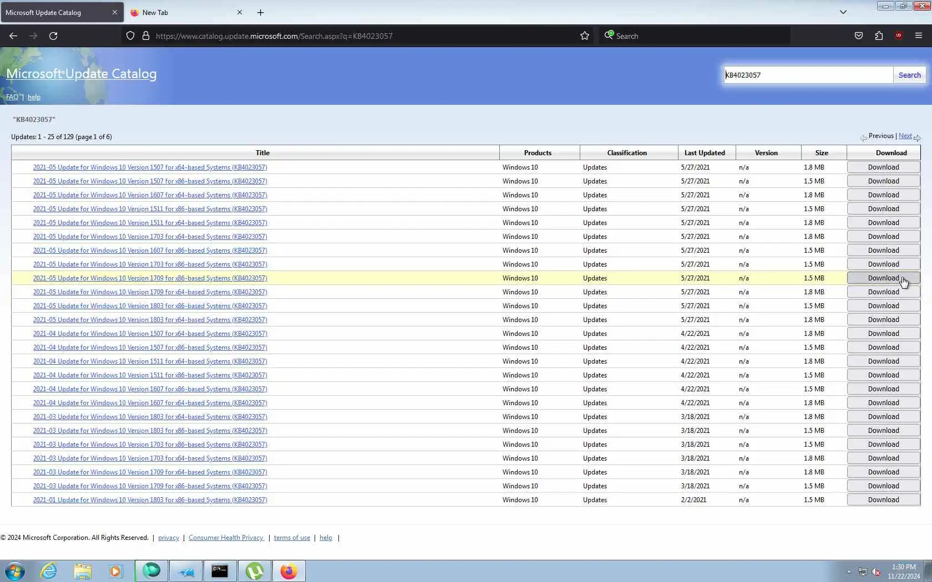Sort results by the Version column

point(766,153)
